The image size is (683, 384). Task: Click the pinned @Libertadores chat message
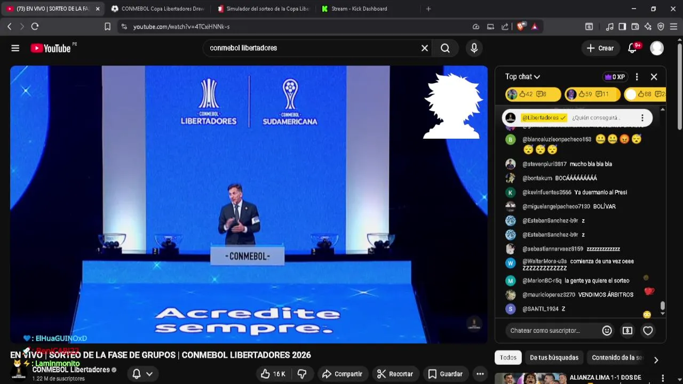577,118
